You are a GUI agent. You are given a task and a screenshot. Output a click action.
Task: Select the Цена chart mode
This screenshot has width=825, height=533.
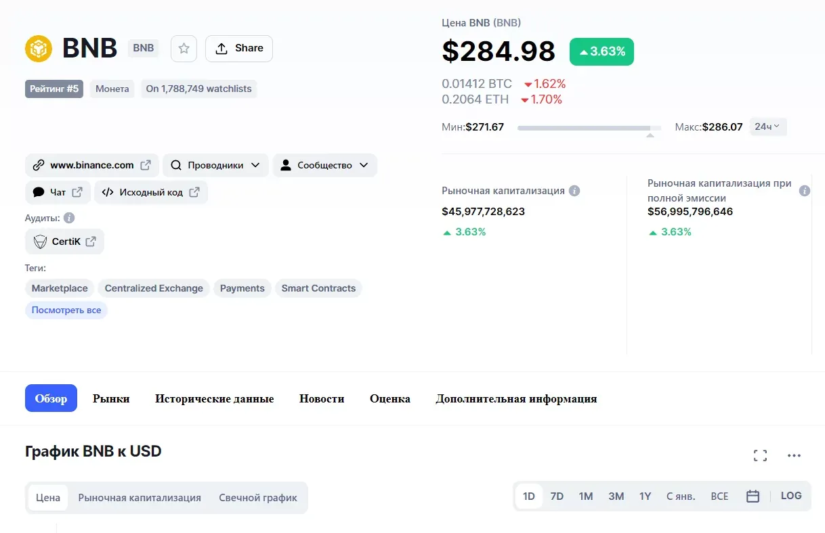coord(48,498)
